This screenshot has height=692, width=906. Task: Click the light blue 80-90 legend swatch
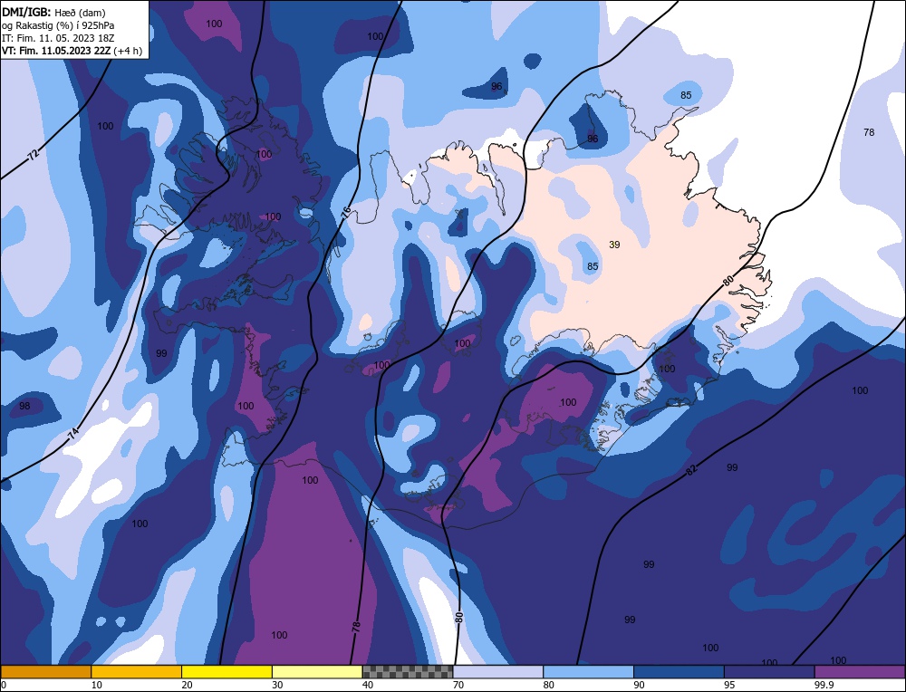click(x=588, y=671)
